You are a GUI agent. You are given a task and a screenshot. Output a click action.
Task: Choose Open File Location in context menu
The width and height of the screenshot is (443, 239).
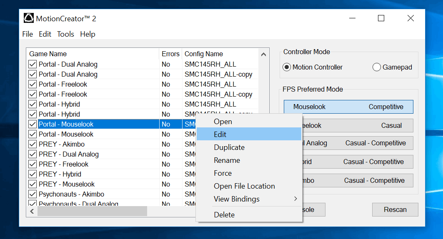pyautogui.click(x=249, y=186)
